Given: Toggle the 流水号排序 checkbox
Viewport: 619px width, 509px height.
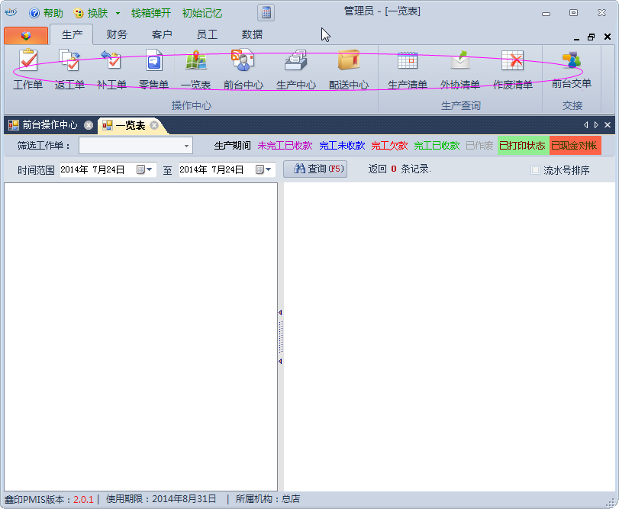Looking at the screenshot, I should [x=535, y=170].
